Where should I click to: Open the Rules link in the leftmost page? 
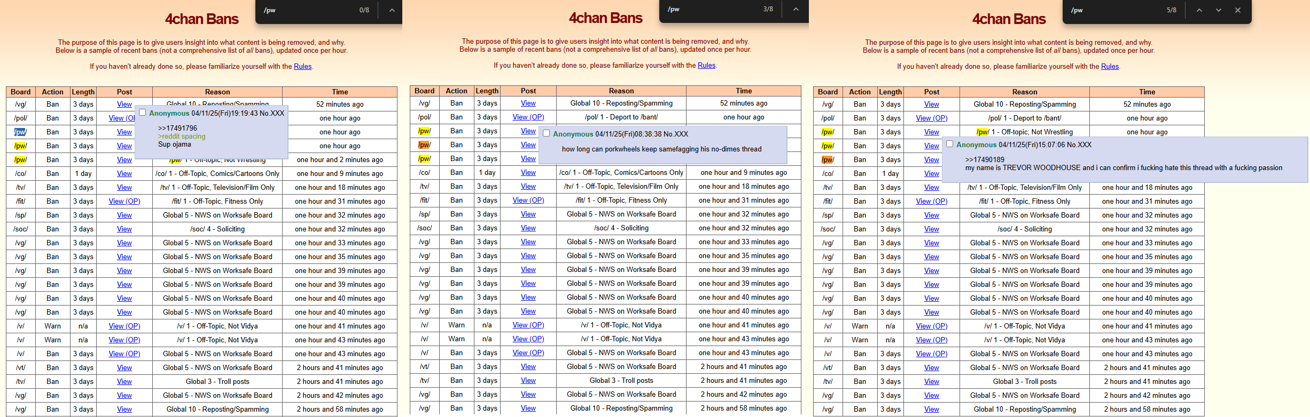302,67
